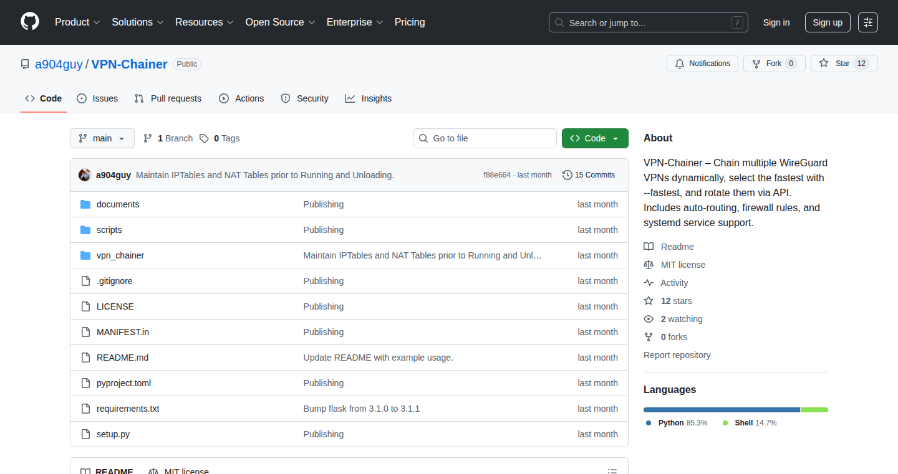Open the README outline list icon

(612, 472)
